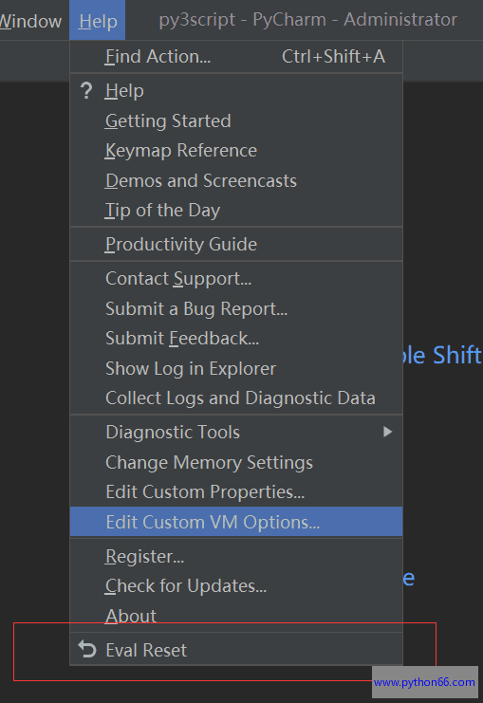Open Getting Started from Help menu
This screenshot has height=703, width=483.
pos(236,121)
